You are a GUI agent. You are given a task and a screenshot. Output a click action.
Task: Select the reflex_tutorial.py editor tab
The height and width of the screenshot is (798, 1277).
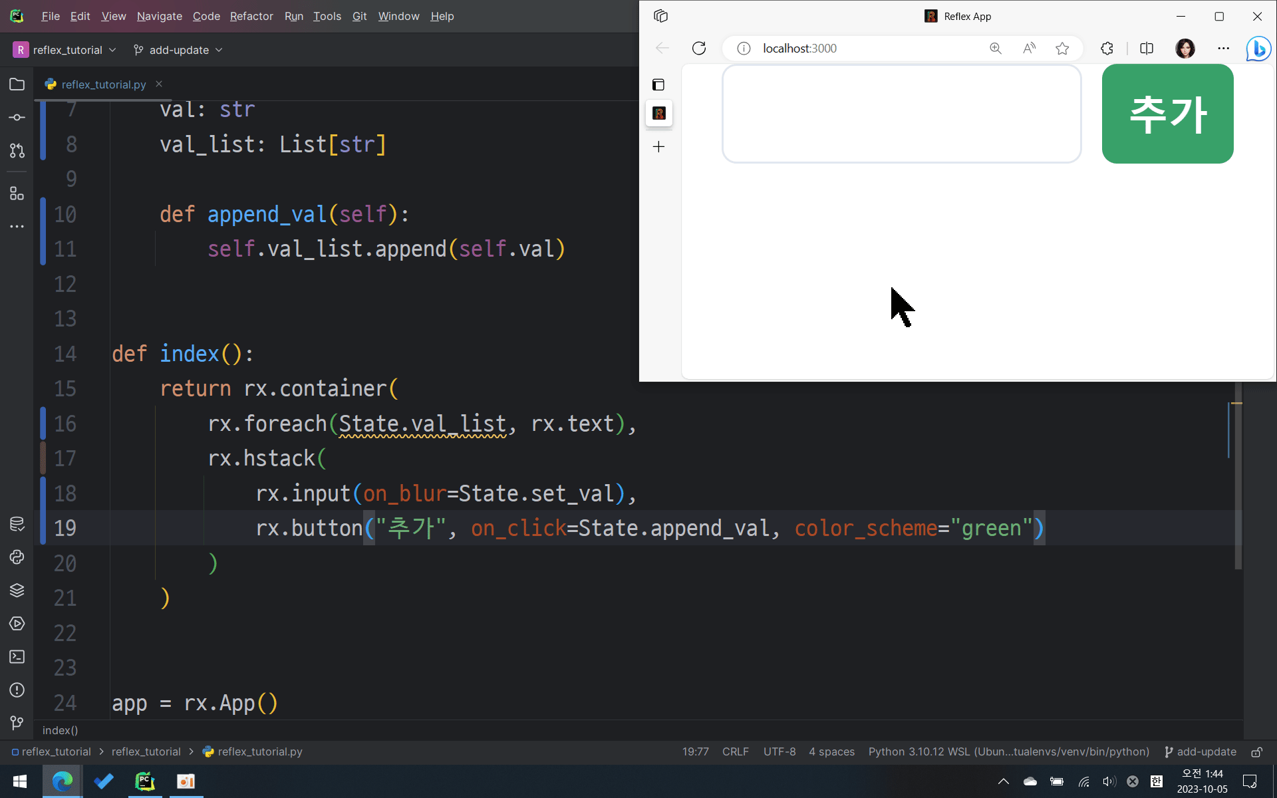pos(103,84)
